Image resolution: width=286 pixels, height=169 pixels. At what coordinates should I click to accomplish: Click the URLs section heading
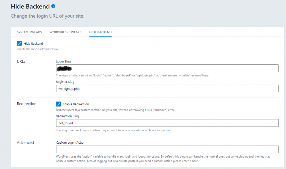tap(21, 61)
